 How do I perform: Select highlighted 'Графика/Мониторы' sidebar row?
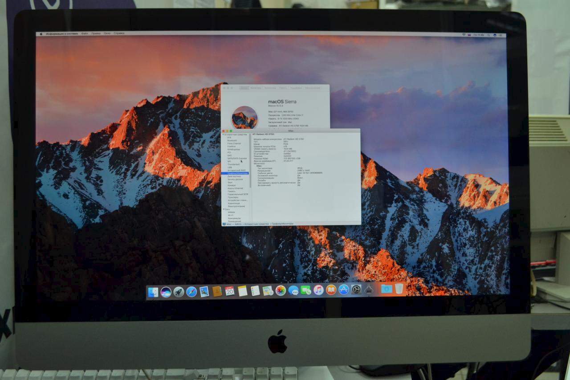pos(235,173)
